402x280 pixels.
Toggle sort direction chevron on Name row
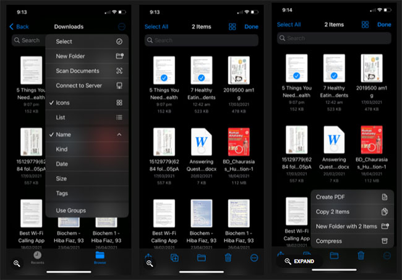coord(119,134)
